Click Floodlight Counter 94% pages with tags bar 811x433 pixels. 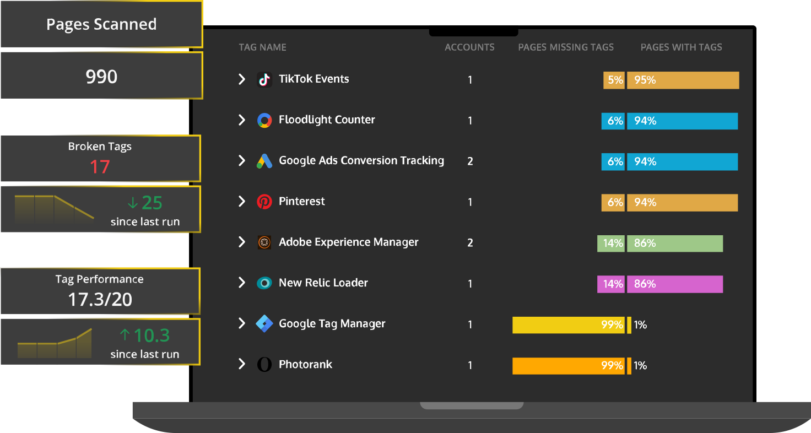(x=683, y=121)
